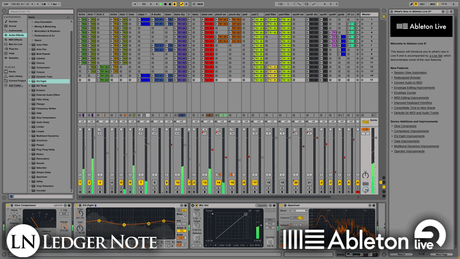Select MIDI Effects in browser categories
The image size is (460, 259).
click(x=15, y=40)
